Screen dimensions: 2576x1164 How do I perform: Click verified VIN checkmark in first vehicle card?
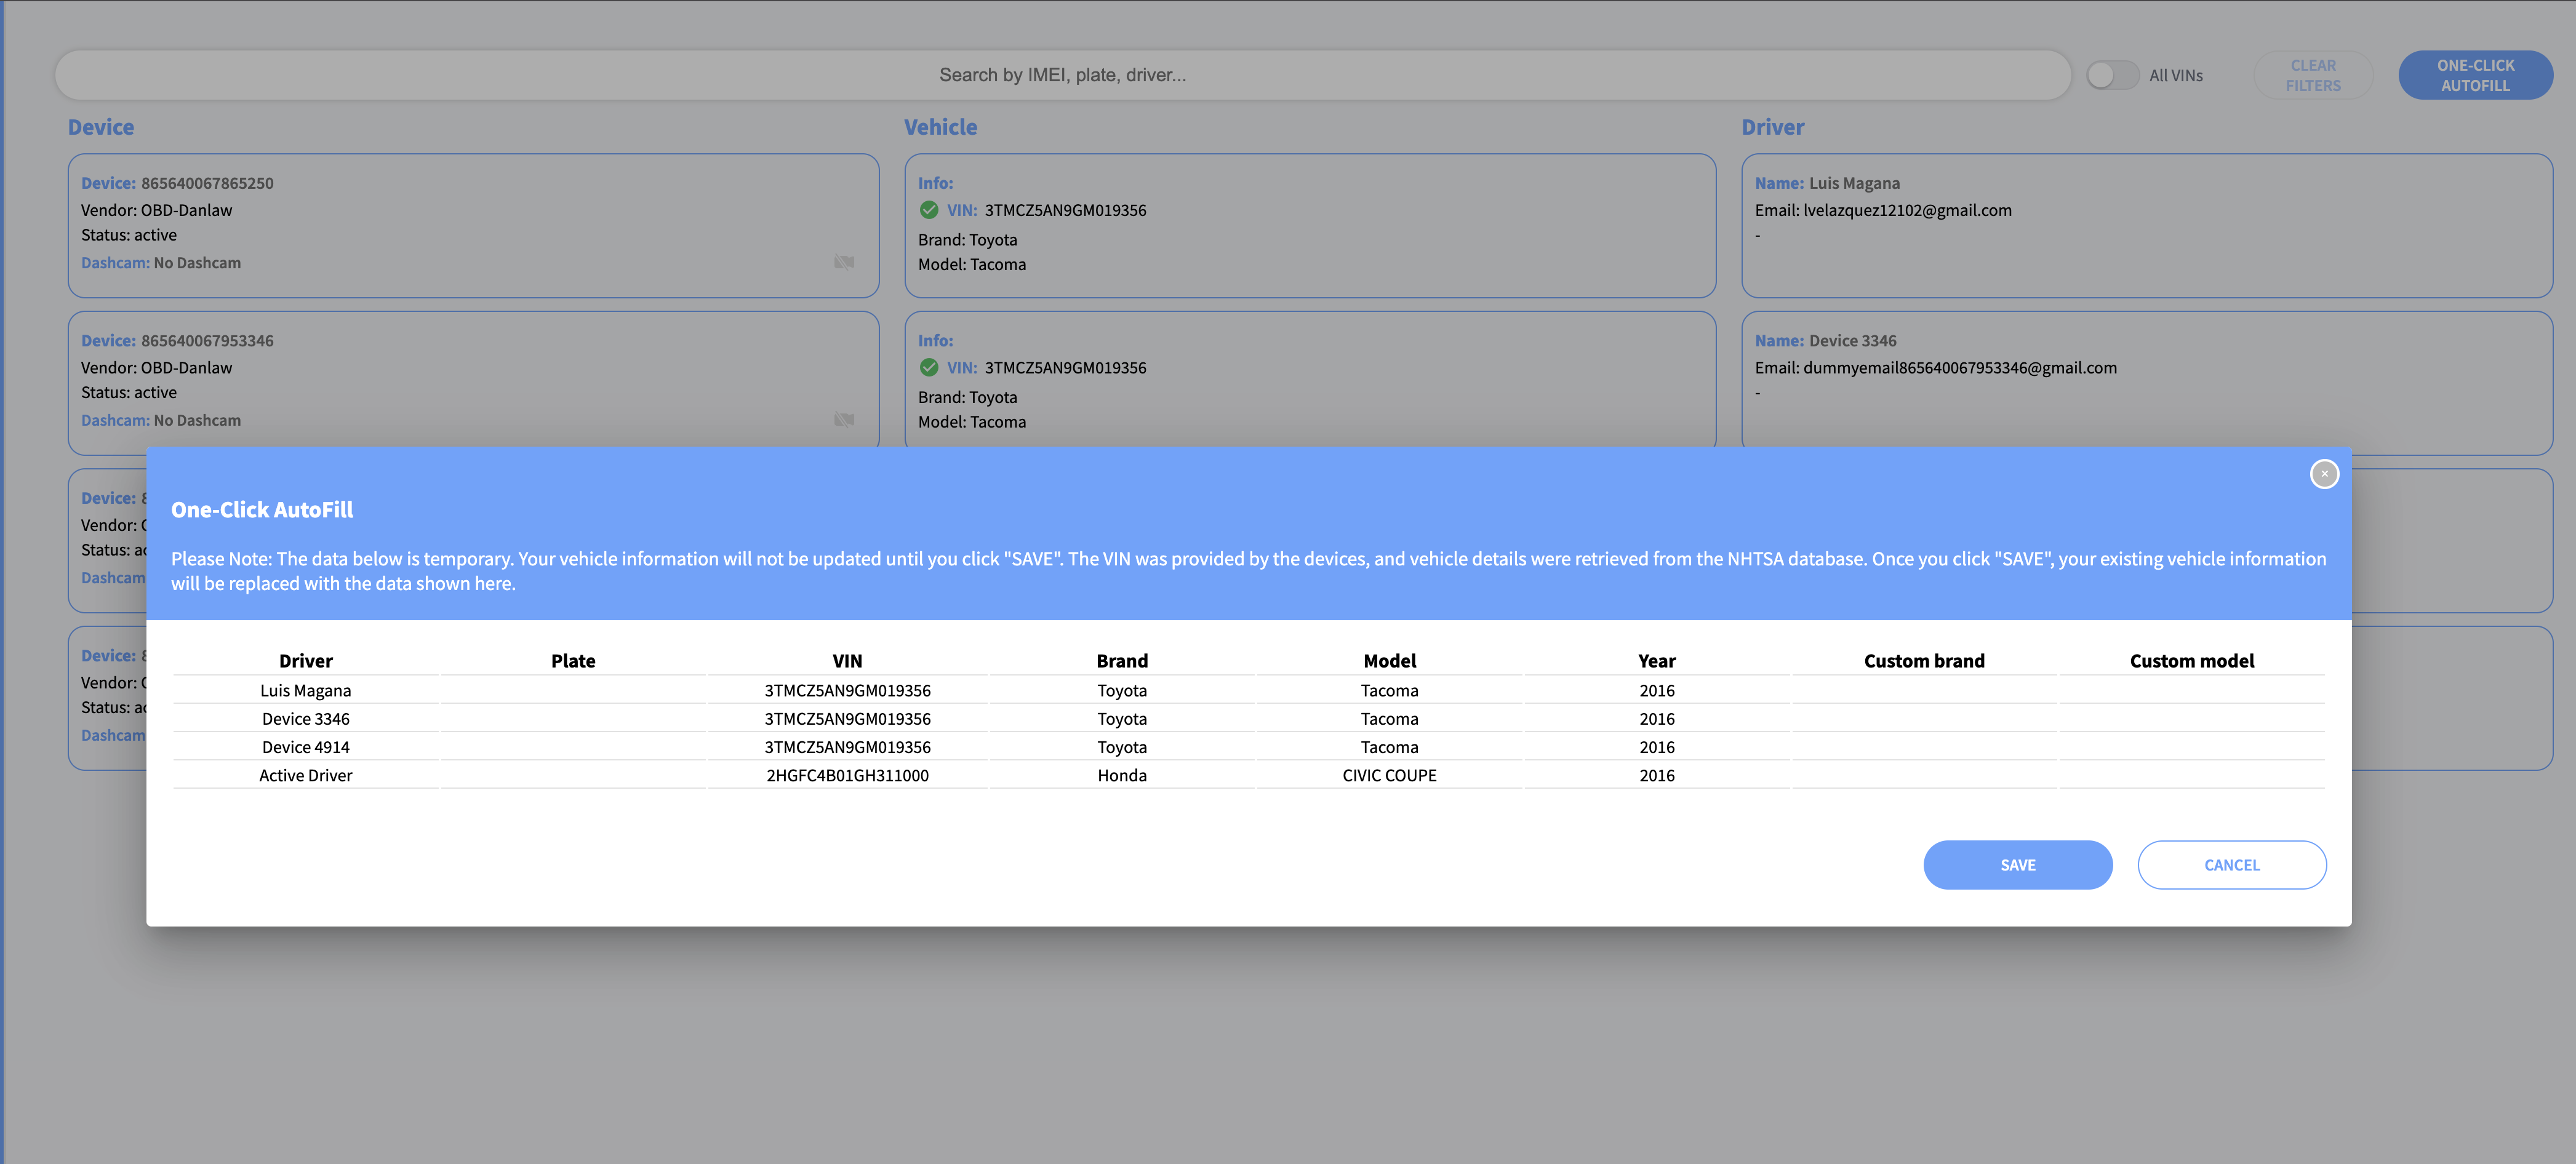(x=929, y=210)
